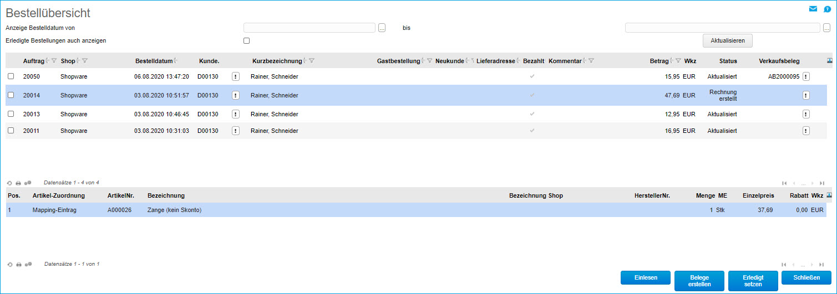Check the box for order 20014
The image size is (837, 294).
click(11, 95)
